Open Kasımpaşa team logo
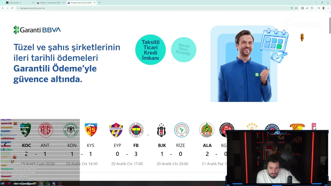331x186 pixels. [x=272, y=127]
